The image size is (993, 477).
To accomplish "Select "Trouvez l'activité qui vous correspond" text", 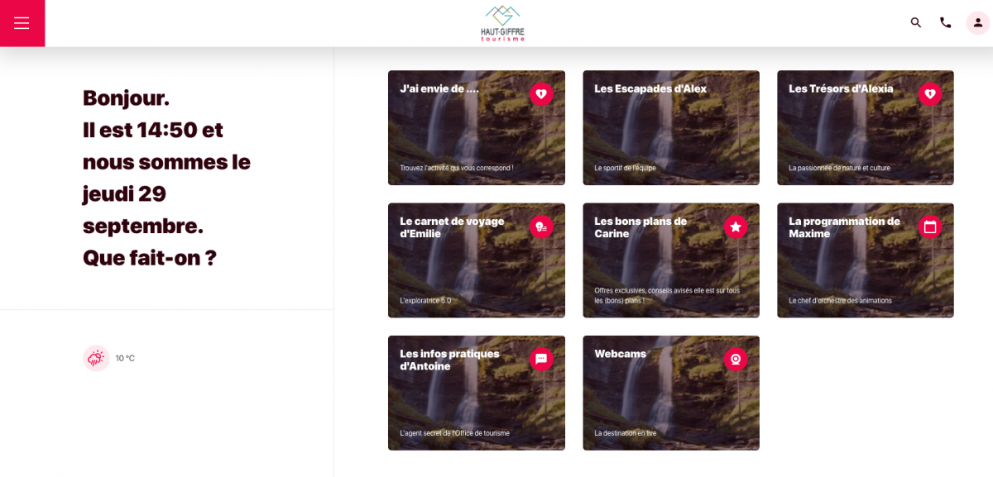I will (457, 168).
